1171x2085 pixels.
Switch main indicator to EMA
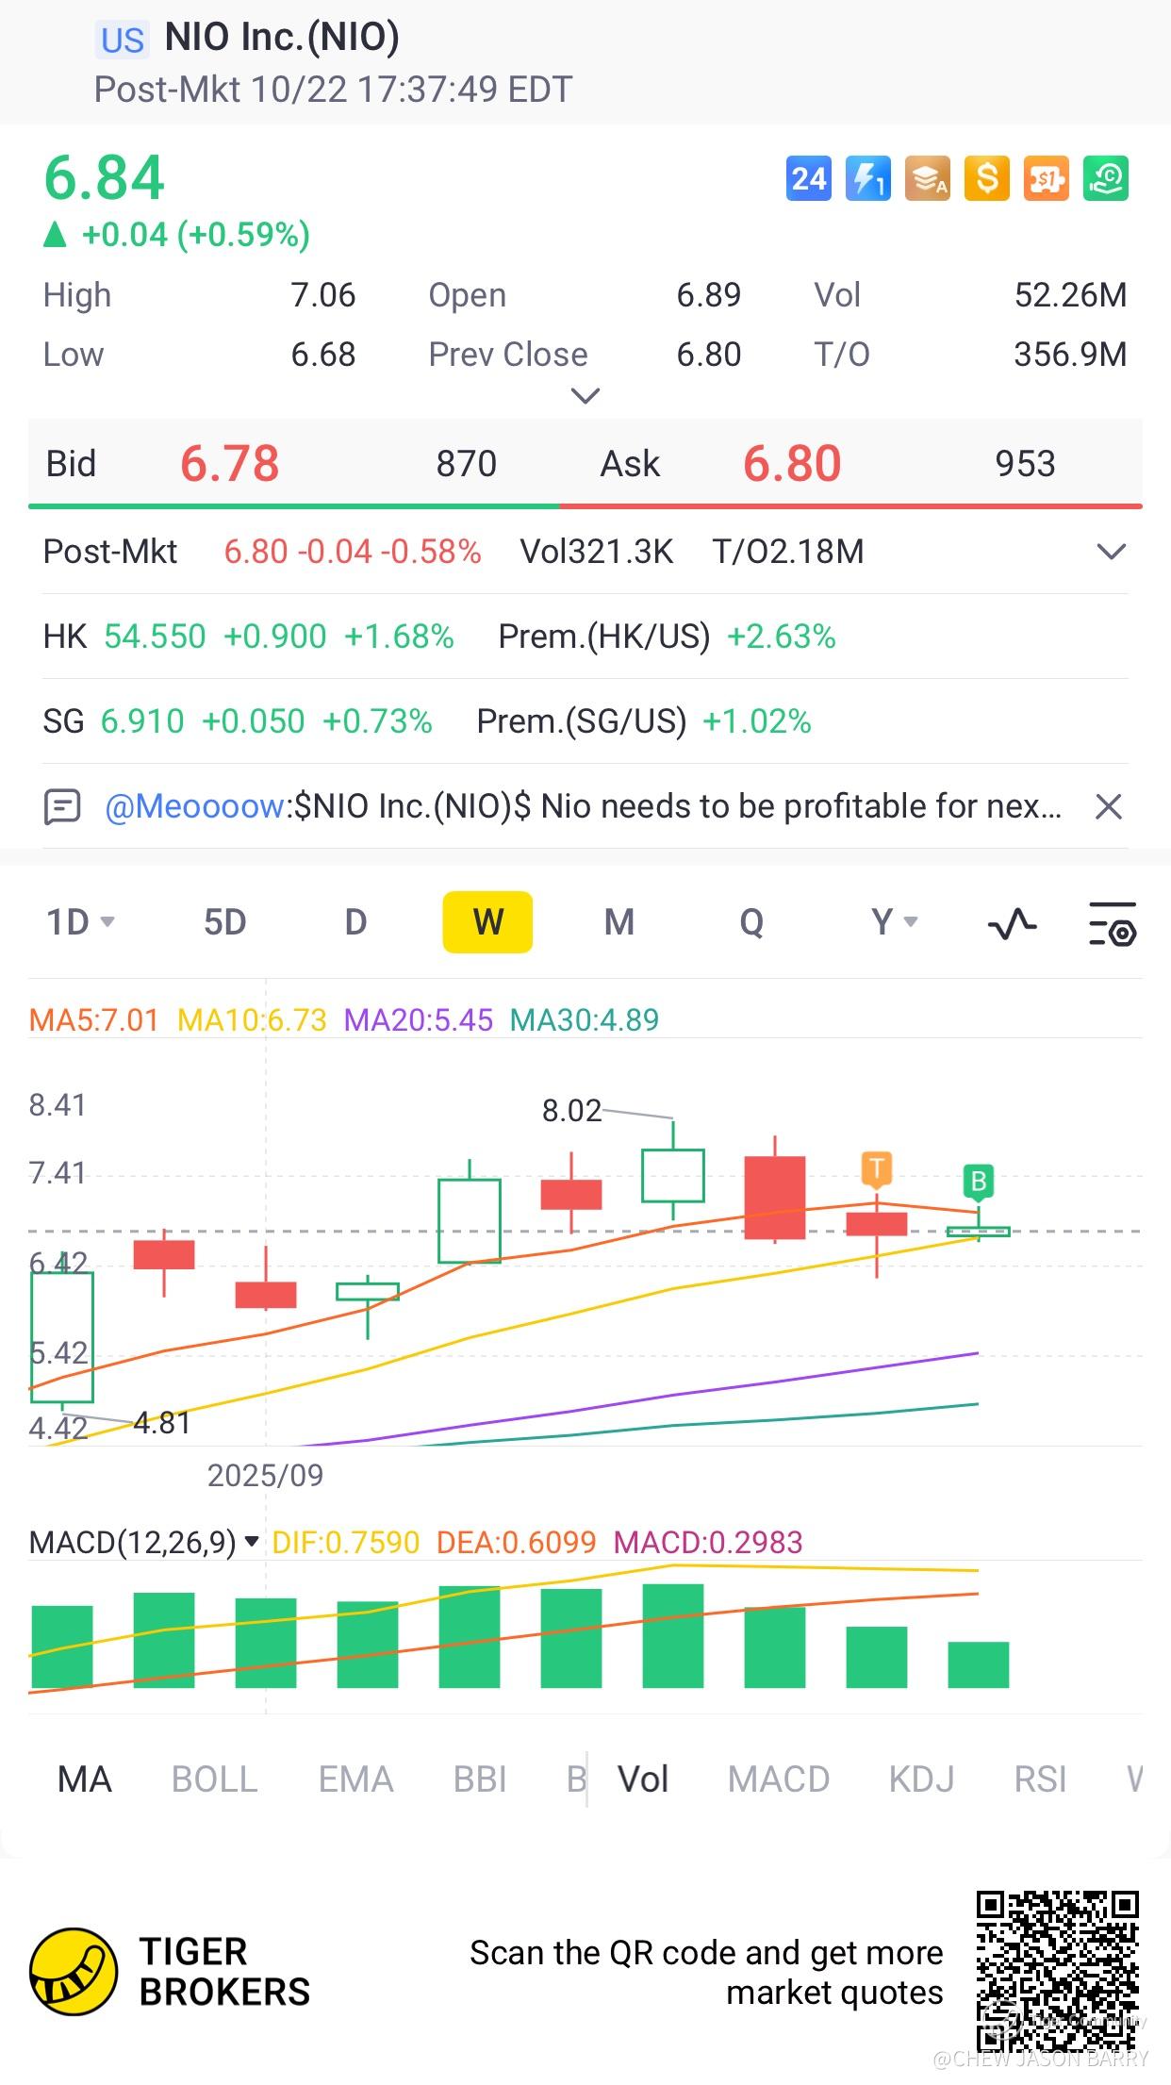click(355, 1779)
